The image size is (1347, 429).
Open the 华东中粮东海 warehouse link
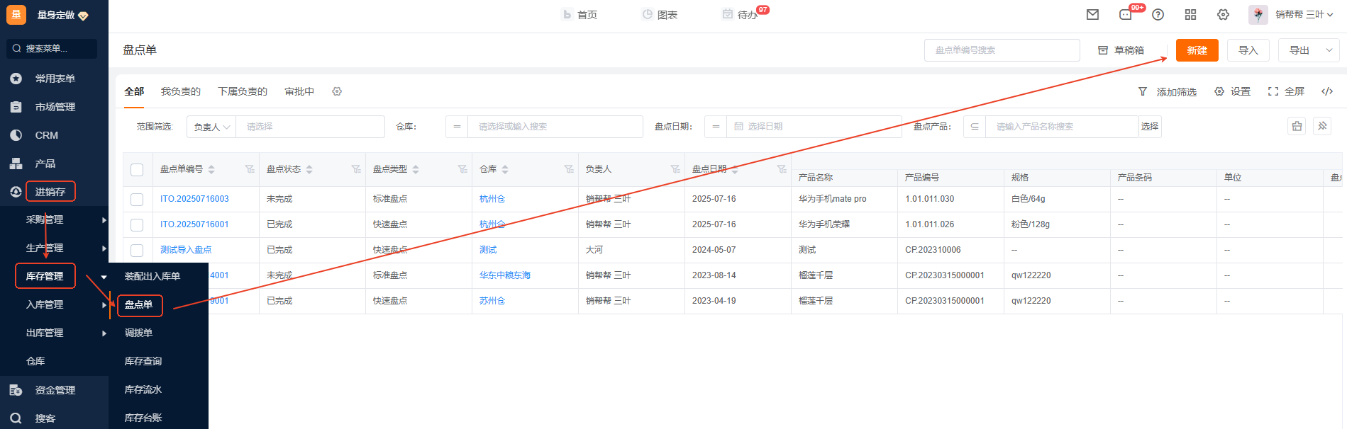coord(505,275)
